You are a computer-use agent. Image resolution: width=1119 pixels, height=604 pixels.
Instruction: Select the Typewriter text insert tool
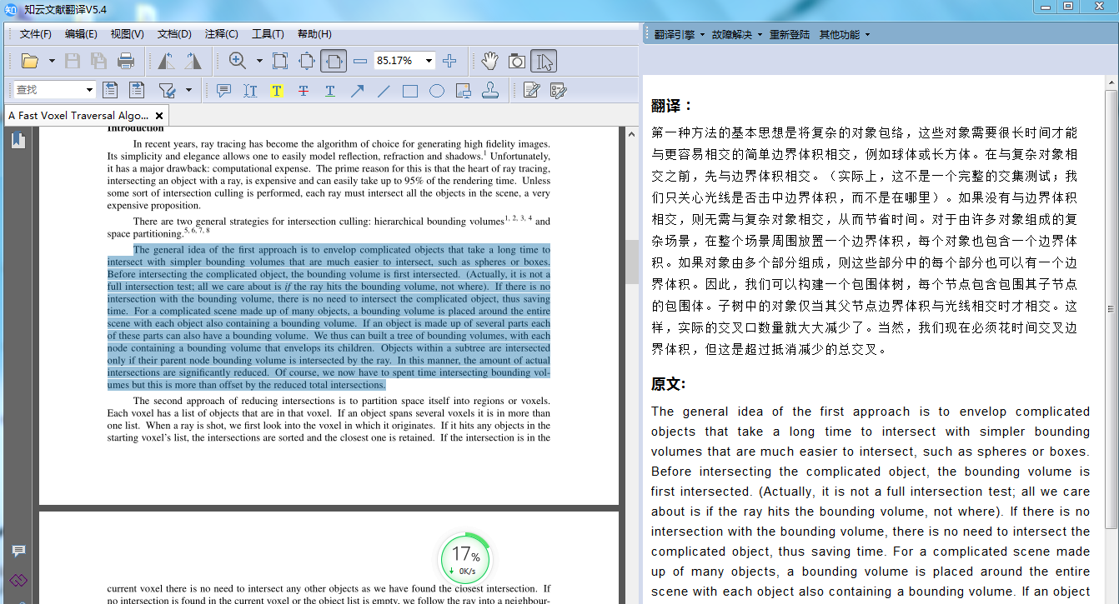250,91
